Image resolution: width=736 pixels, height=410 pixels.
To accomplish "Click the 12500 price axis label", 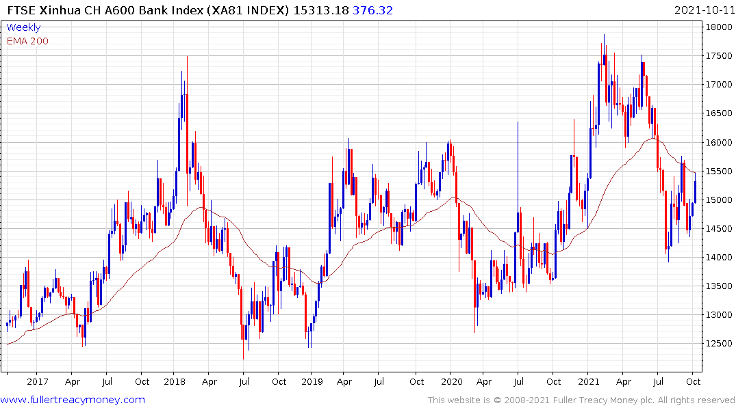I will [x=719, y=344].
